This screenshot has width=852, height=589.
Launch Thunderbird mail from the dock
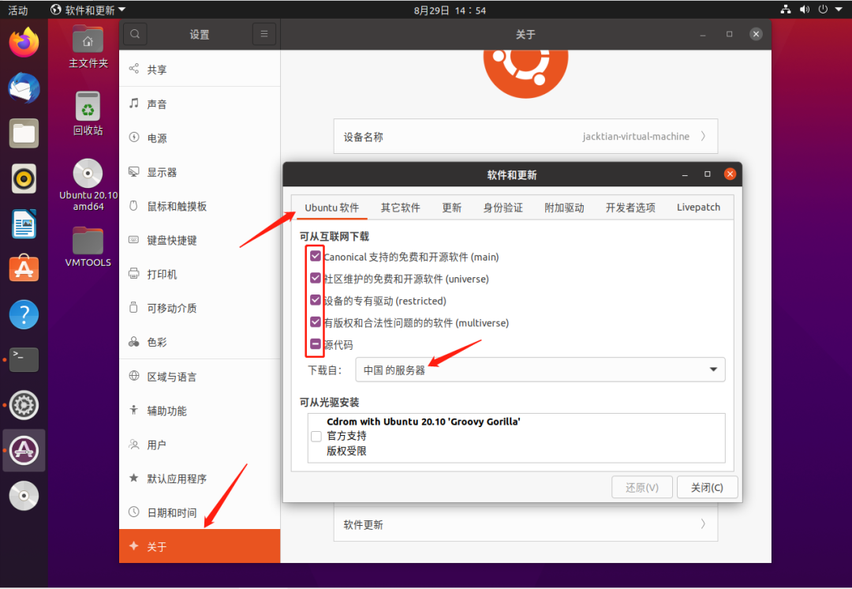(24, 88)
